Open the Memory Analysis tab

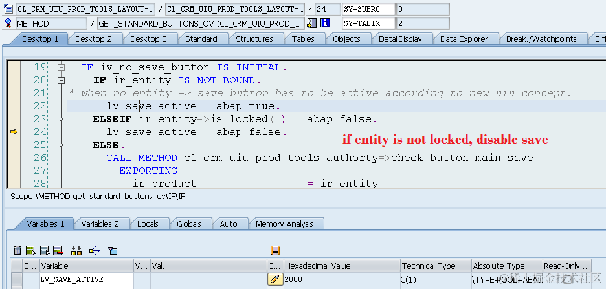284,224
